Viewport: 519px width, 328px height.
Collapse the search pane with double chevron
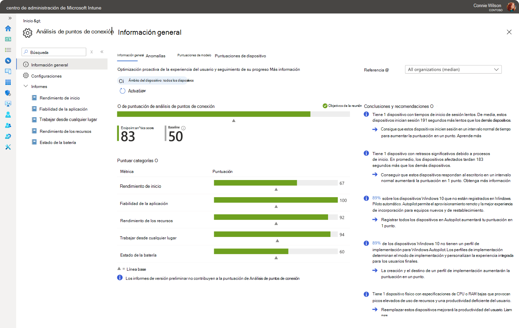click(x=102, y=52)
